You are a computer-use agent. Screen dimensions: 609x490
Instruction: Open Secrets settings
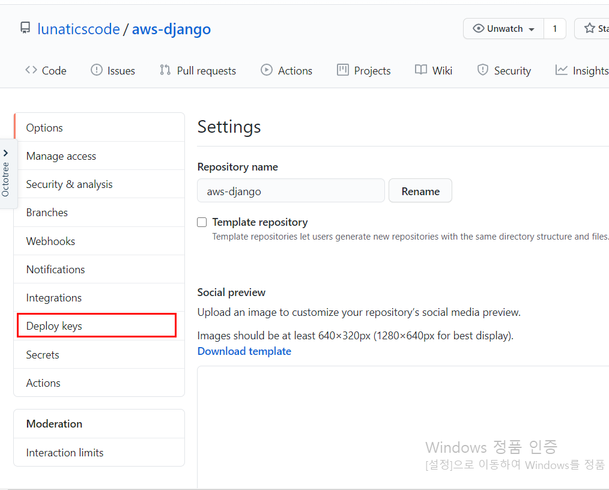[99, 354]
